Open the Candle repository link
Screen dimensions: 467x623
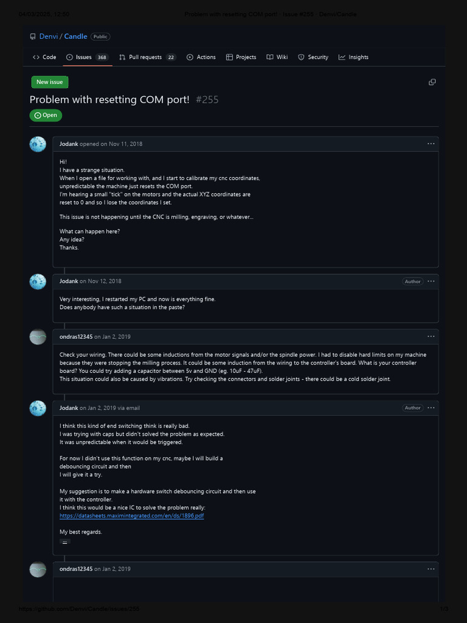75,37
